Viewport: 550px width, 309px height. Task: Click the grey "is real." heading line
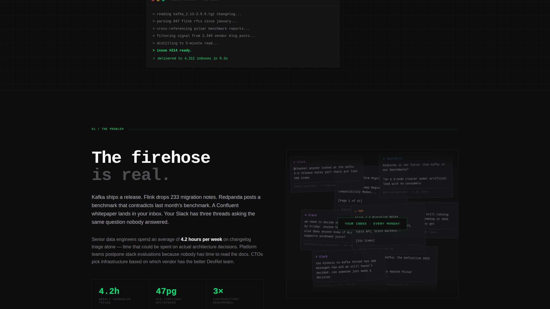click(131, 174)
